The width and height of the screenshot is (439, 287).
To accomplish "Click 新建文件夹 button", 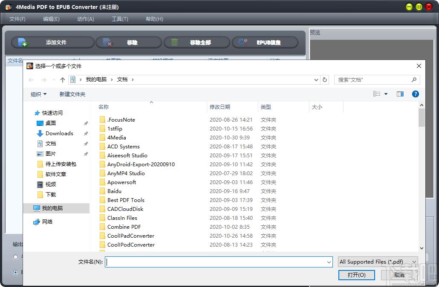I will click(72, 94).
